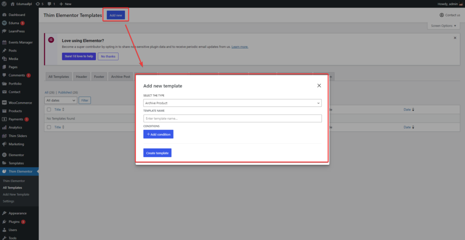Click the Analytics bar chart icon
This screenshot has height=240, width=465.
[x=4, y=128]
